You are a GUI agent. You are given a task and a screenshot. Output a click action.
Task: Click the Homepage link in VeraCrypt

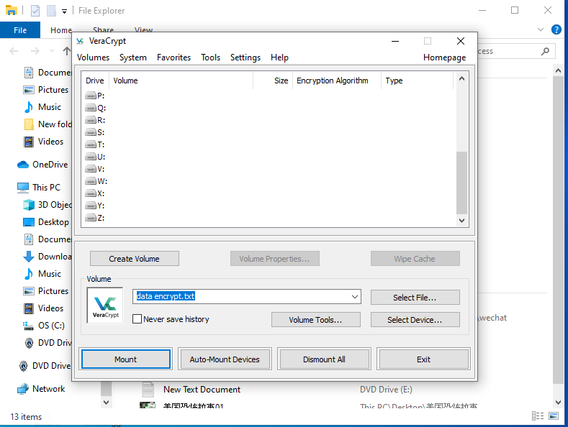(x=444, y=58)
